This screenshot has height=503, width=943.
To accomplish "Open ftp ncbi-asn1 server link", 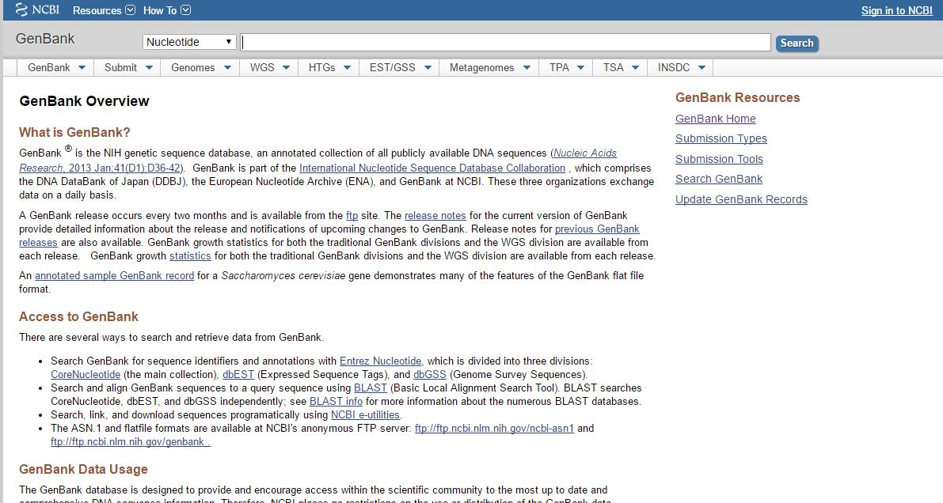I will (x=494, y=429).
